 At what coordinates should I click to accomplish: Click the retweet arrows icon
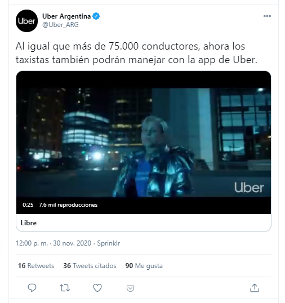[65, 288]
